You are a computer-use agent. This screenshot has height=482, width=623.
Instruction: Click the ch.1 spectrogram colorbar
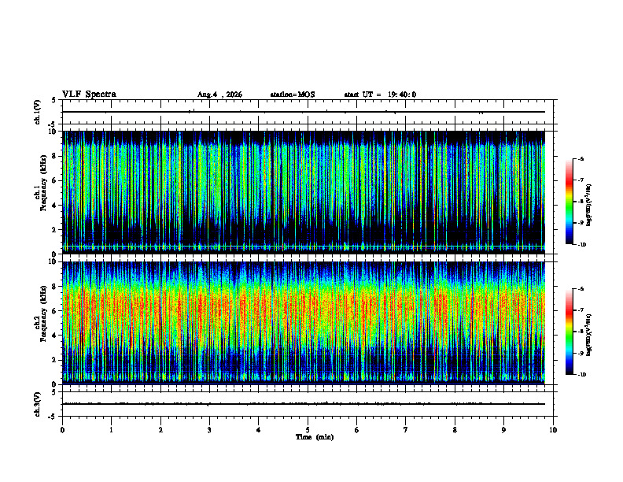pos(569,202)
